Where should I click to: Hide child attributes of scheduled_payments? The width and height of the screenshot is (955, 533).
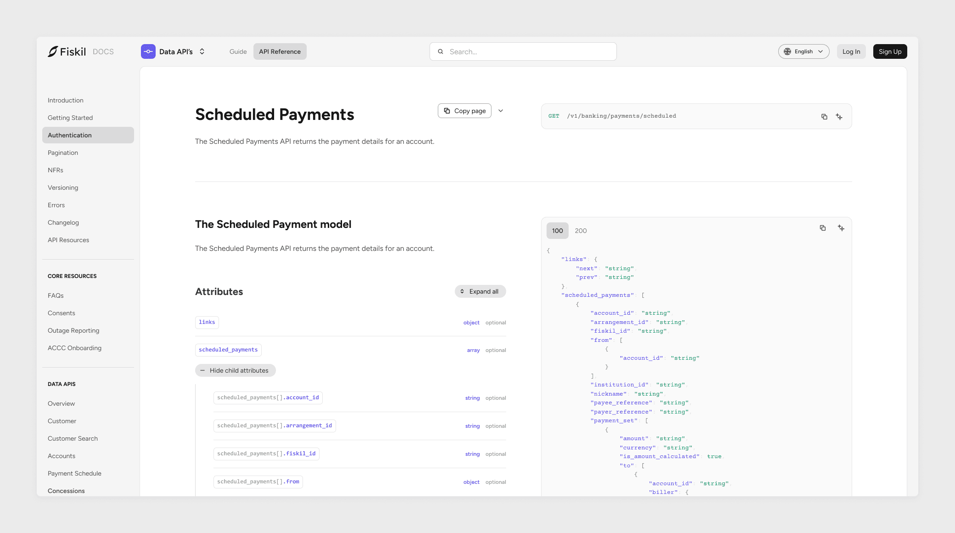pos(235,370)
